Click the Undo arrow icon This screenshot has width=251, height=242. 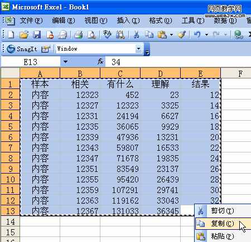pos(197,34)
